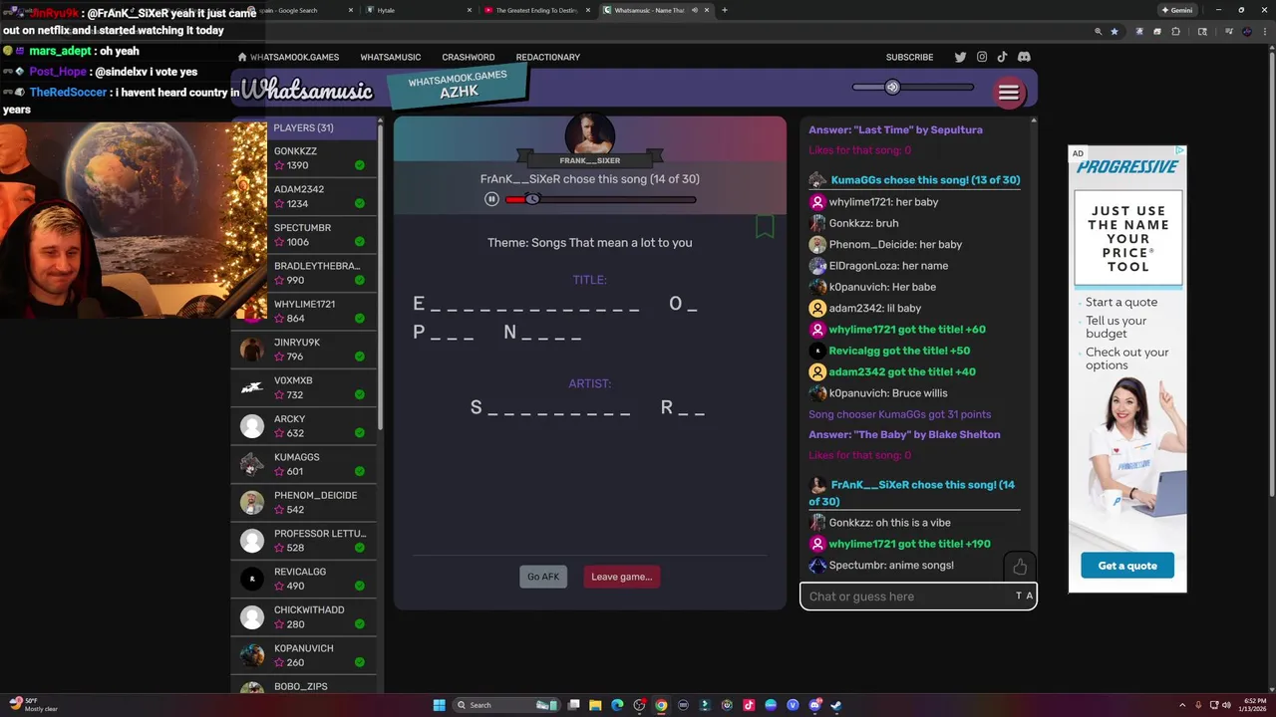Image resolution: width=1276 pixels, height=717 pixels.
Task: Click REVICALGG's avatar in players list
Action: tap(252, 579)
